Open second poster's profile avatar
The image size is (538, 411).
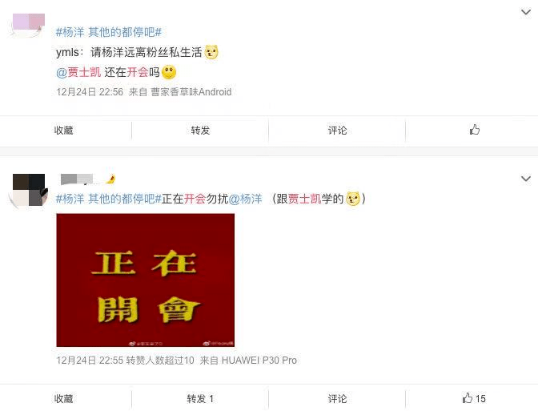coord(29,190)
